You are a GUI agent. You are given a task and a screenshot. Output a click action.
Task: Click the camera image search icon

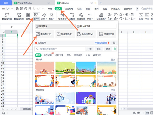114,49
